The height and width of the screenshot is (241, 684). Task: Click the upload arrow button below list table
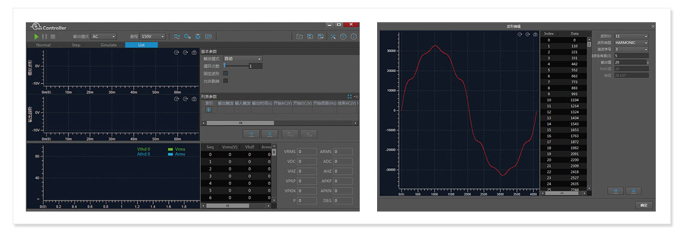click(x=252, y=133)
